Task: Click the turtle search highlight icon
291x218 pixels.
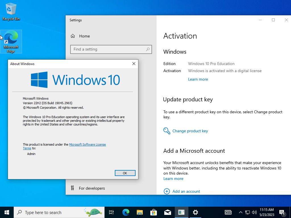Action: (93, 212)
